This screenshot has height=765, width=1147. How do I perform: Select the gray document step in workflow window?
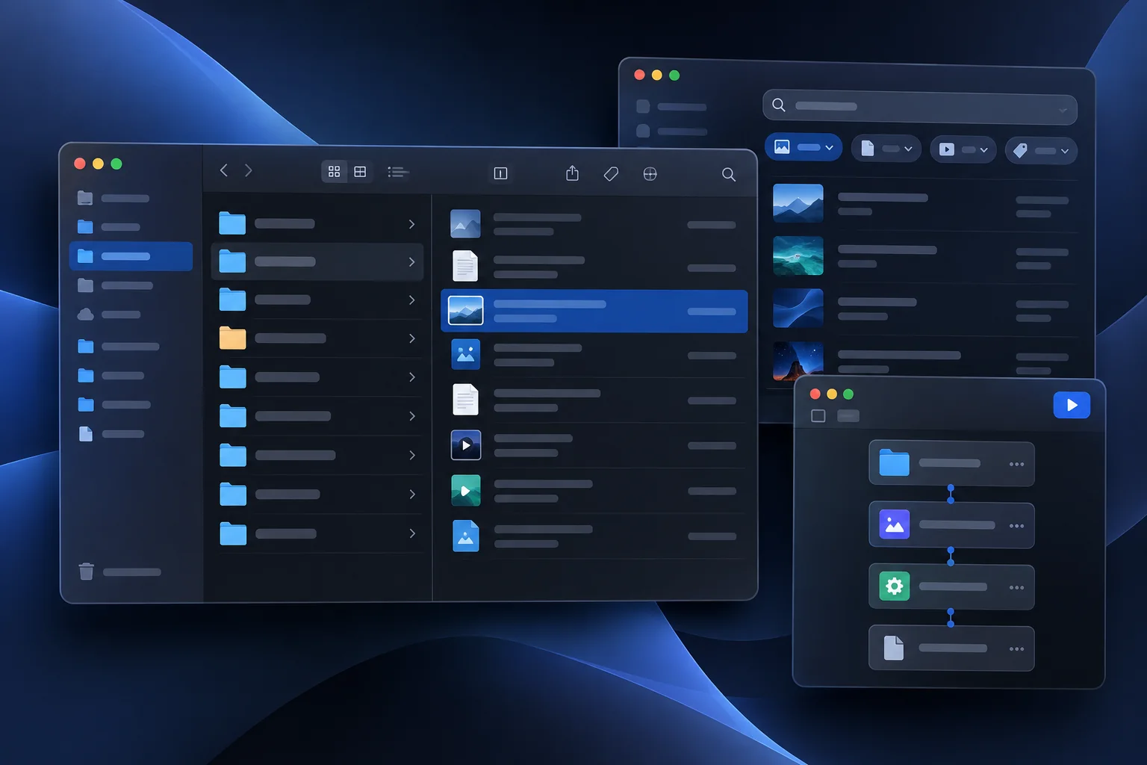(x=951, y=648)
